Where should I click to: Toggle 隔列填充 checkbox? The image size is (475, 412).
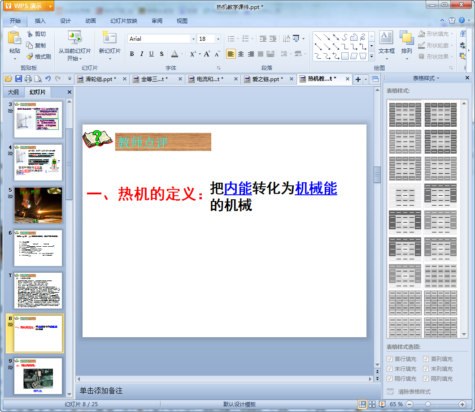click(426, 379)
